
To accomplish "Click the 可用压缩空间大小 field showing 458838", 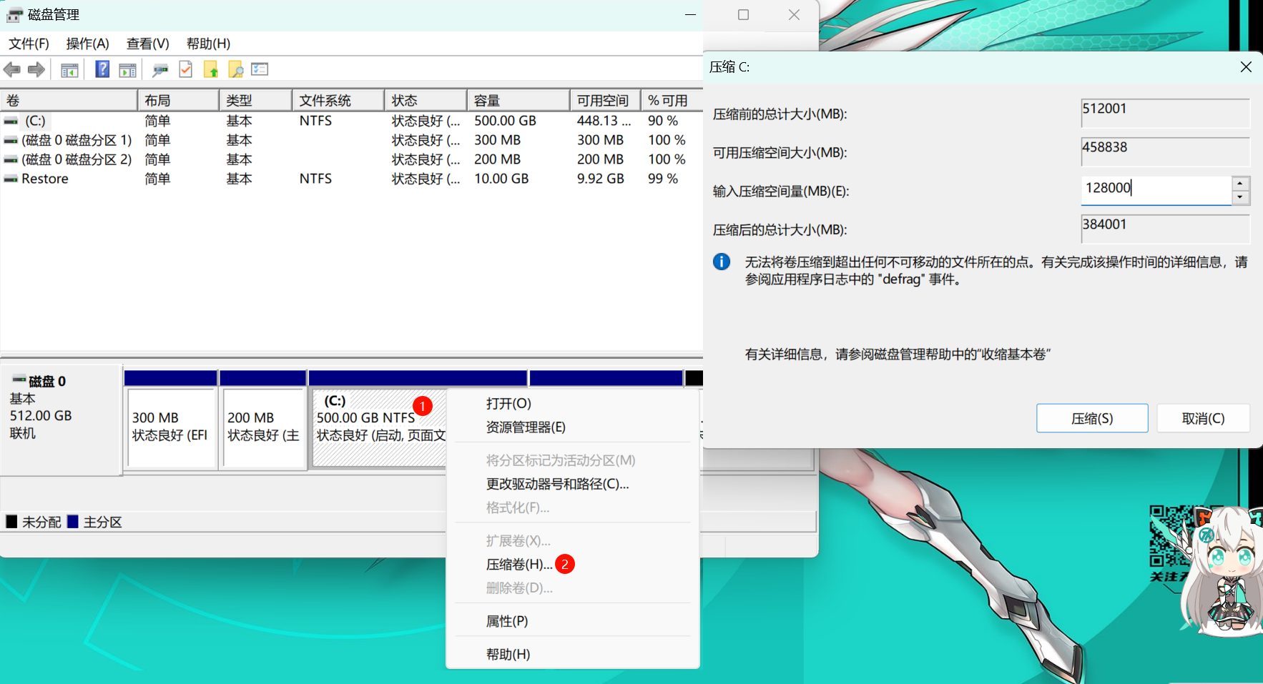I will click(1166, 152).
